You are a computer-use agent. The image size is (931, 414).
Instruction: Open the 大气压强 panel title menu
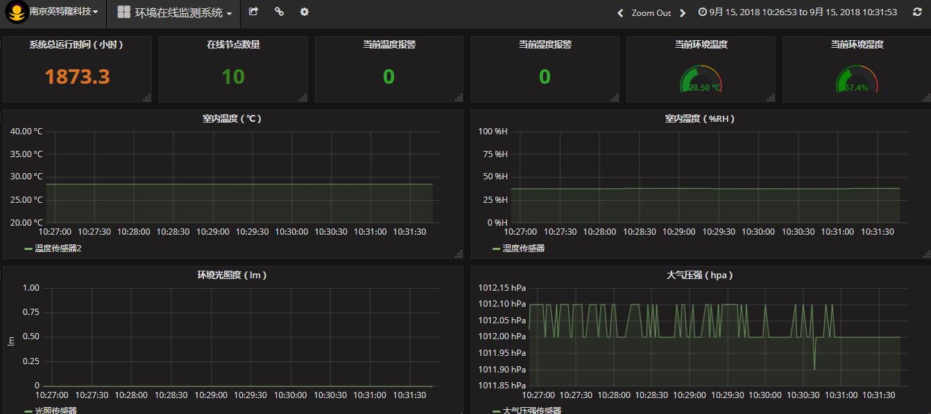(x=699, y=275)
